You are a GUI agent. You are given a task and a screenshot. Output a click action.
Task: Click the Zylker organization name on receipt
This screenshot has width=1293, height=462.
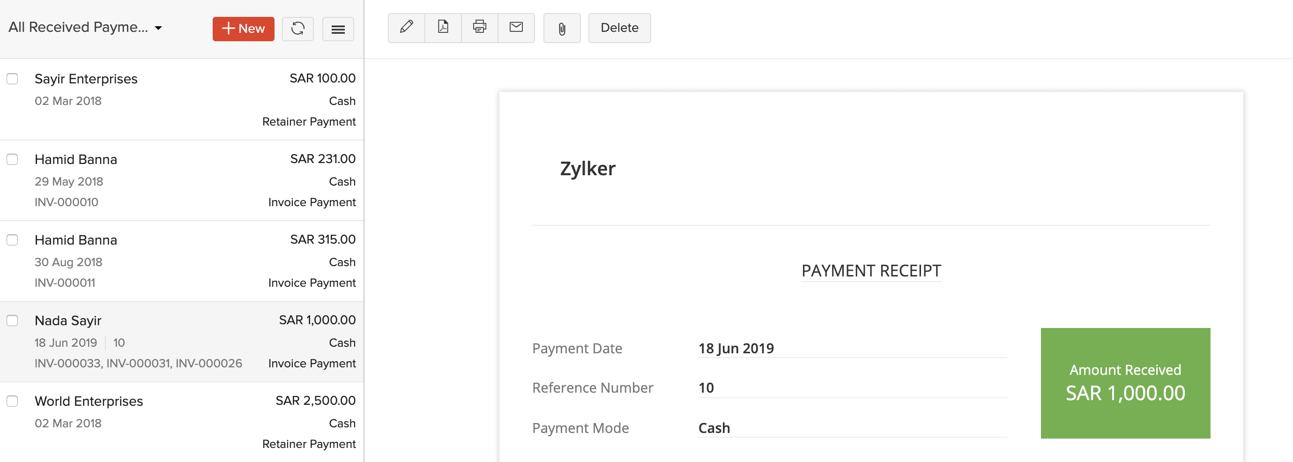tap(587, 169)
